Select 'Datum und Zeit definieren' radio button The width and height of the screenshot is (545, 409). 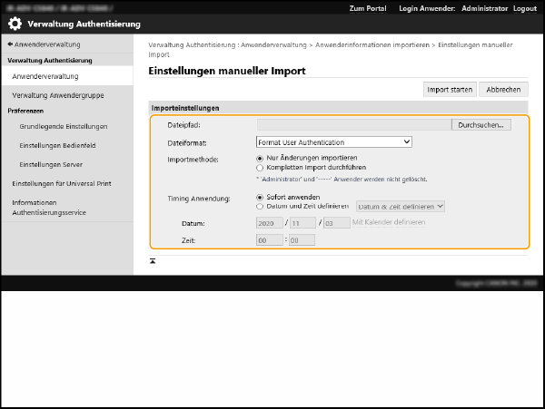click(261, 206)
